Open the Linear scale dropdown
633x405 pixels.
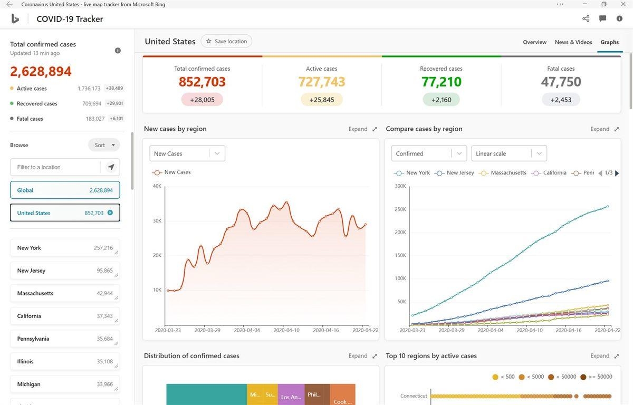tap(508, 153)
